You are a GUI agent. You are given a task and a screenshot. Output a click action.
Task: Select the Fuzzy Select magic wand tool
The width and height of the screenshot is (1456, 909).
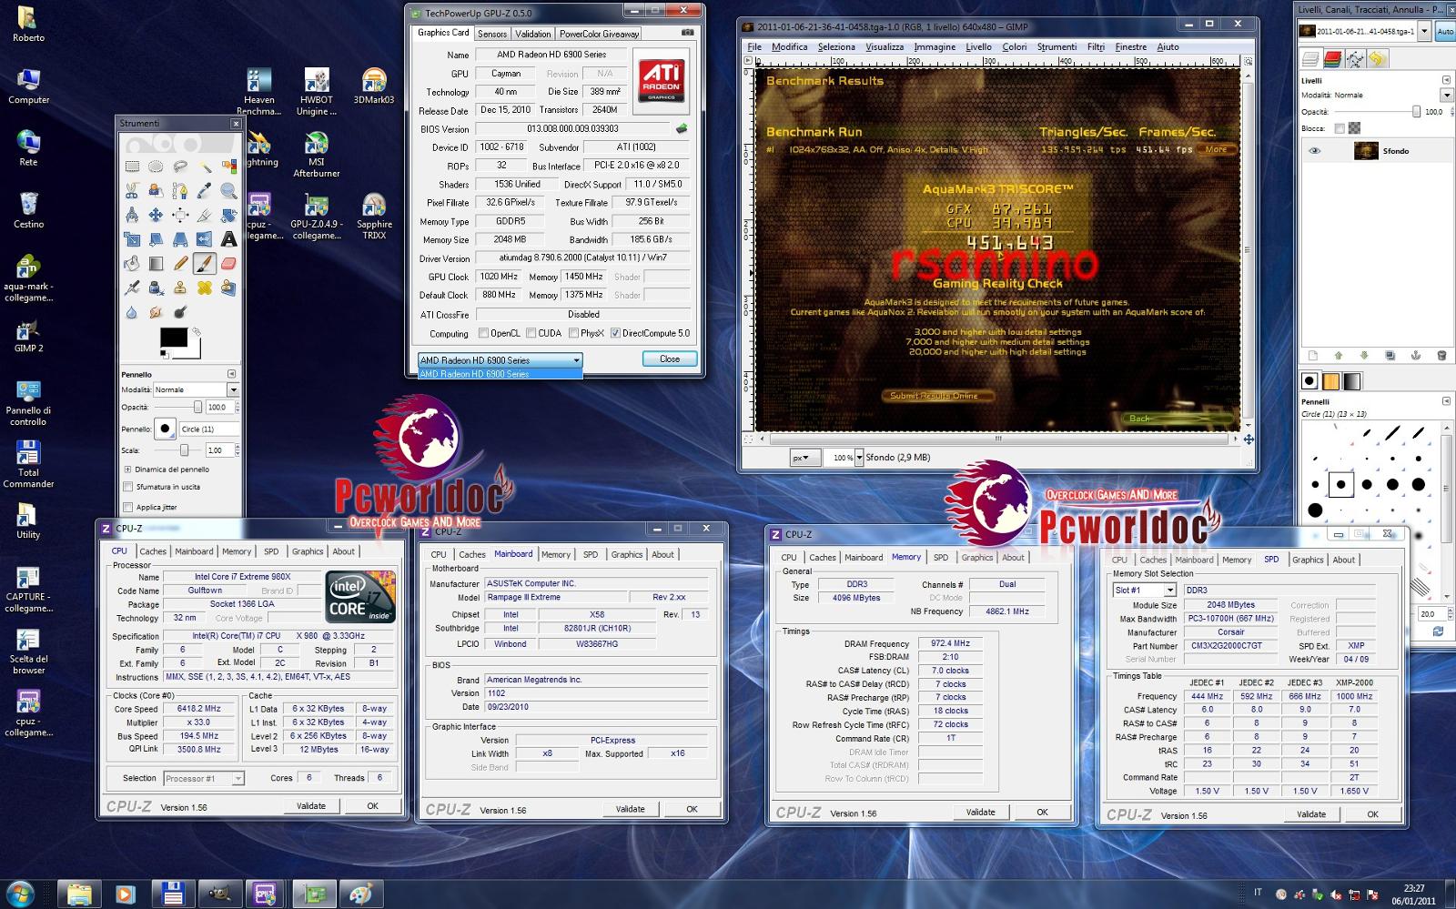(x=205, y=166)
